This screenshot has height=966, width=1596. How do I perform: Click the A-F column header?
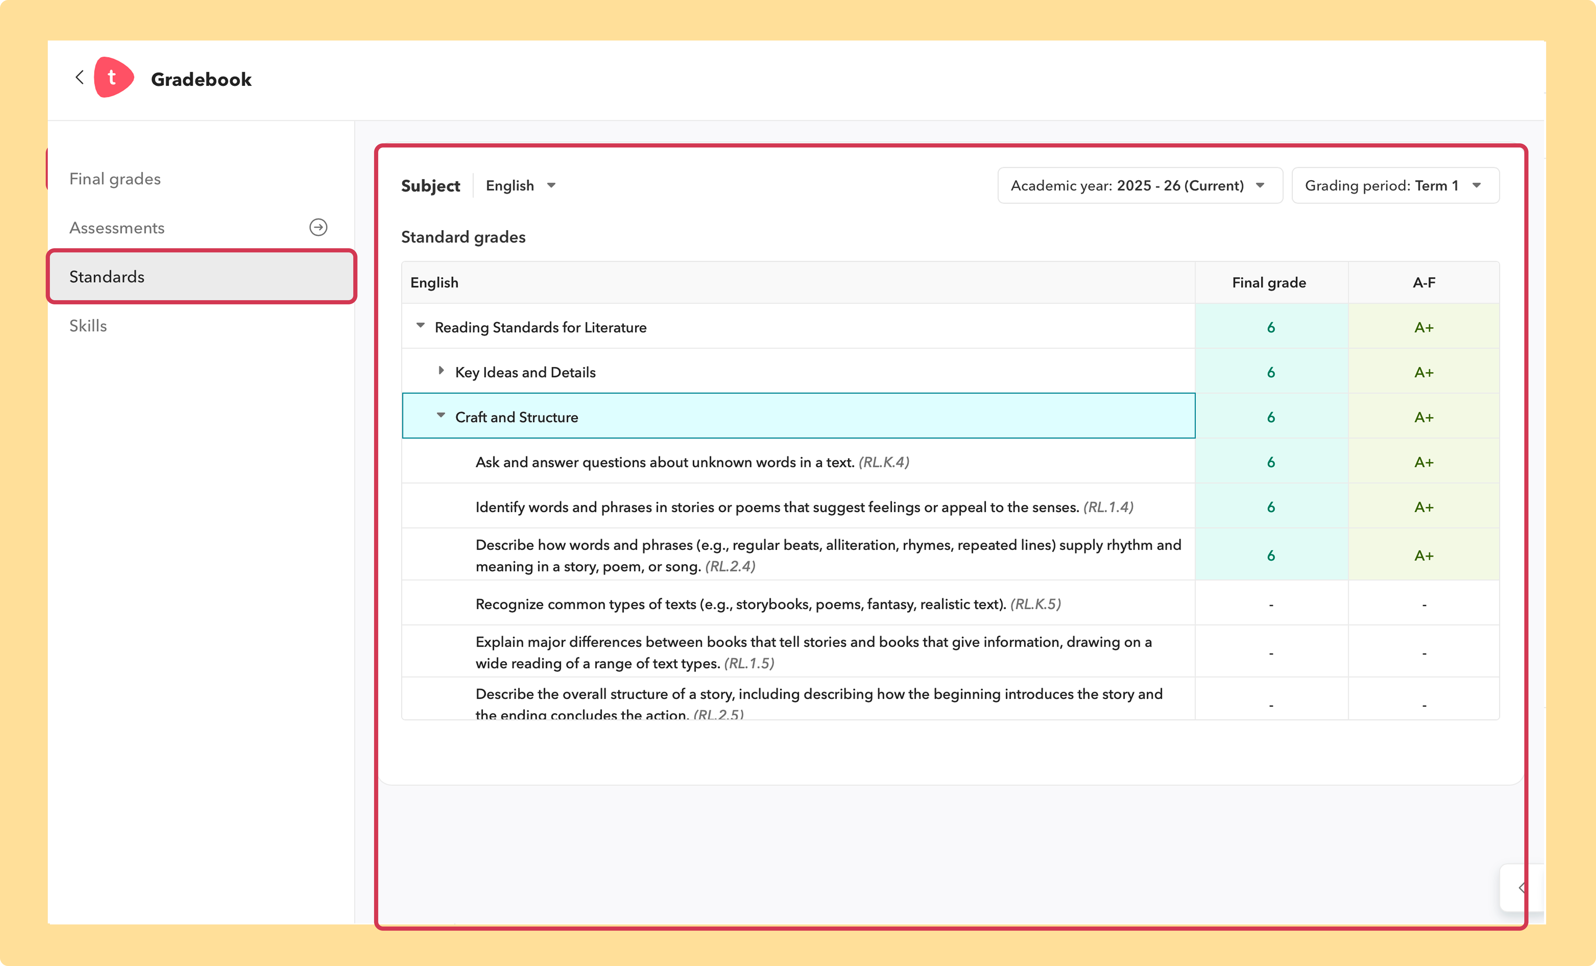point(1424,283)
